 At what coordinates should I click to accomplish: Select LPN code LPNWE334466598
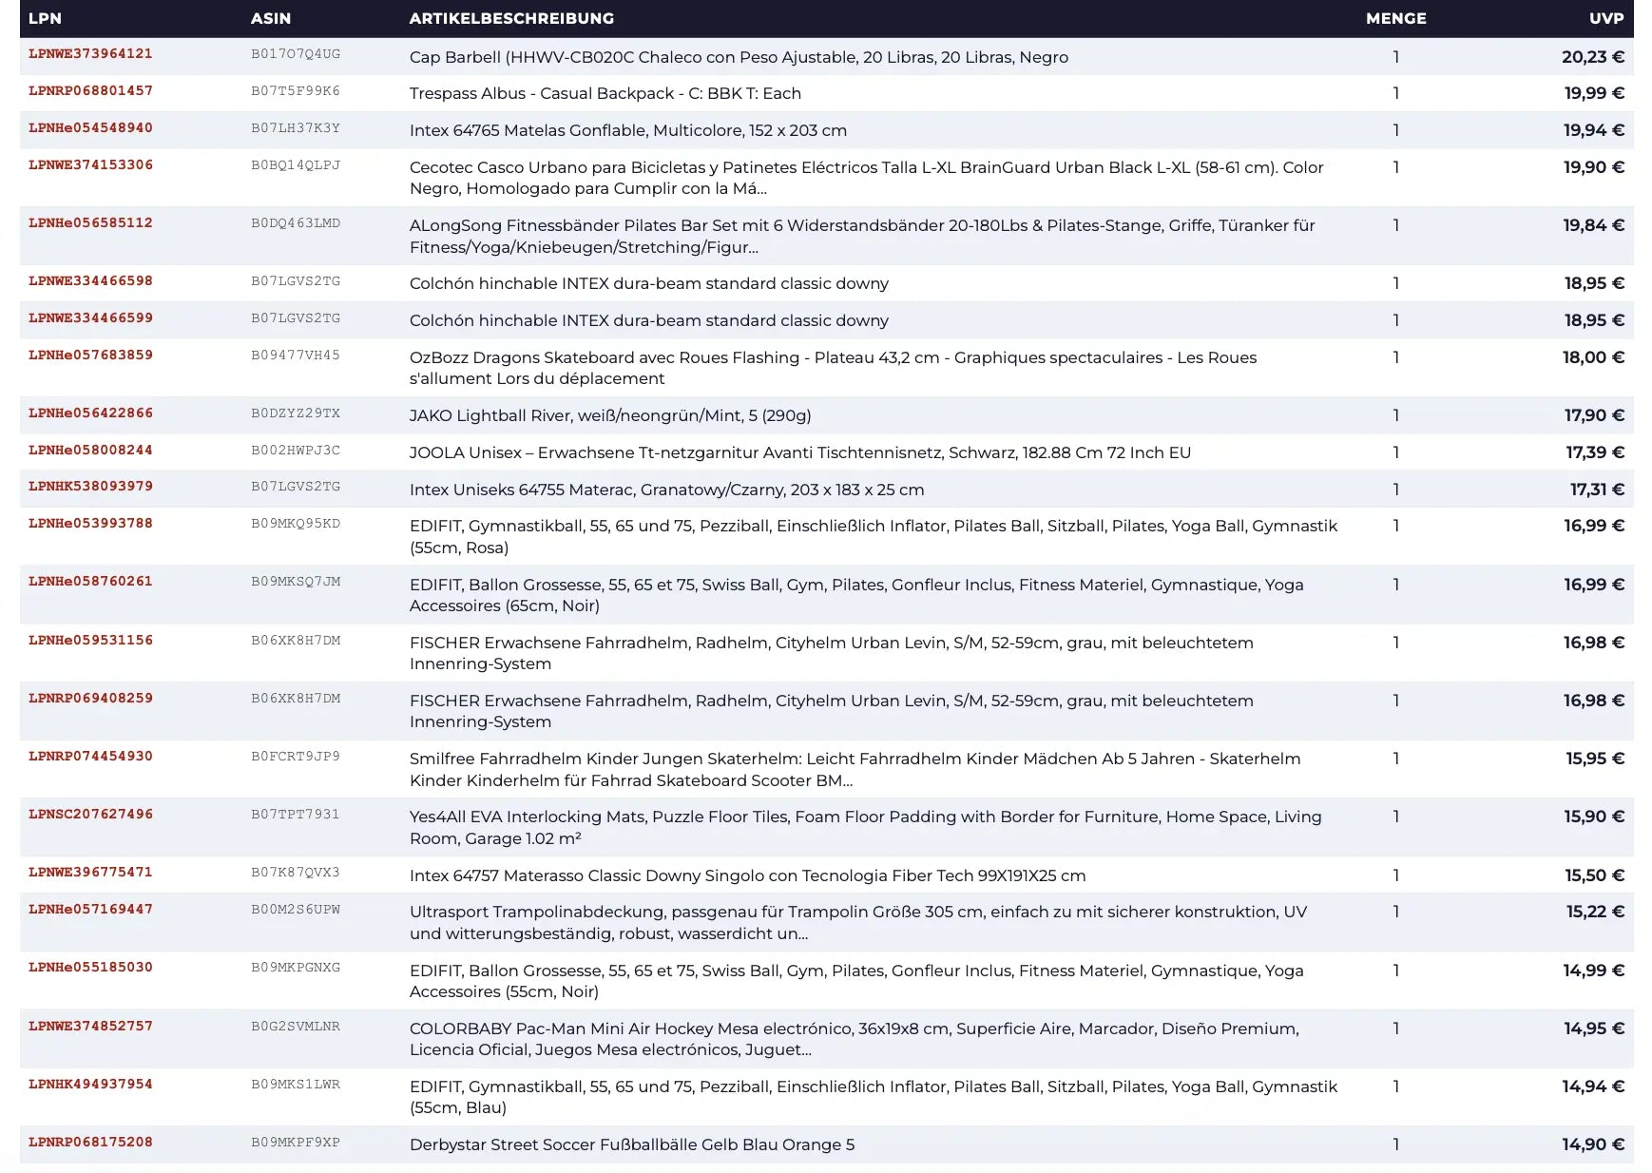90,281
